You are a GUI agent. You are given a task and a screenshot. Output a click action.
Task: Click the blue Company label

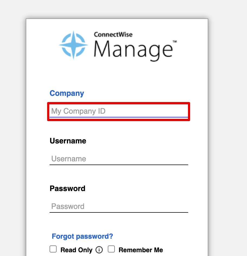click(67, 93)
